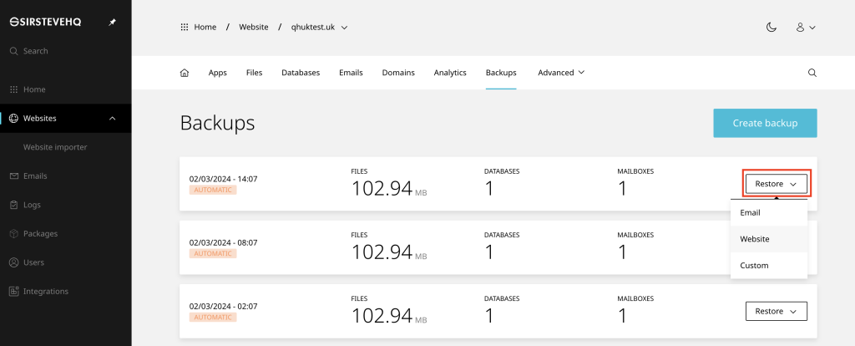Open Website importer in sidebar
Image resolution: width=855 pixels, height=346 pixels.
[55, 147]
